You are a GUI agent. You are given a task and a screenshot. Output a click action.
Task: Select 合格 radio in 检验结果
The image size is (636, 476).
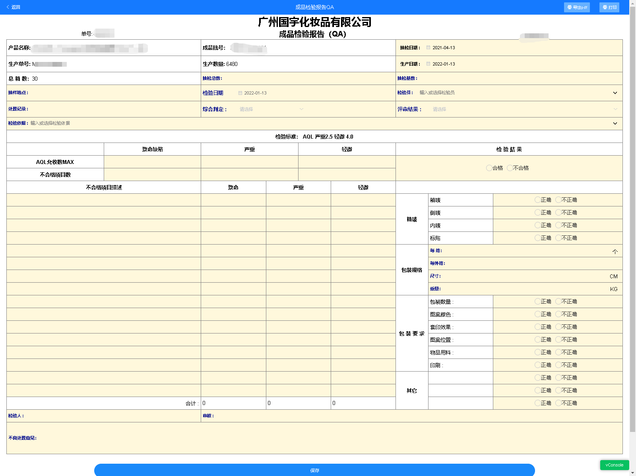coord(489,168)
